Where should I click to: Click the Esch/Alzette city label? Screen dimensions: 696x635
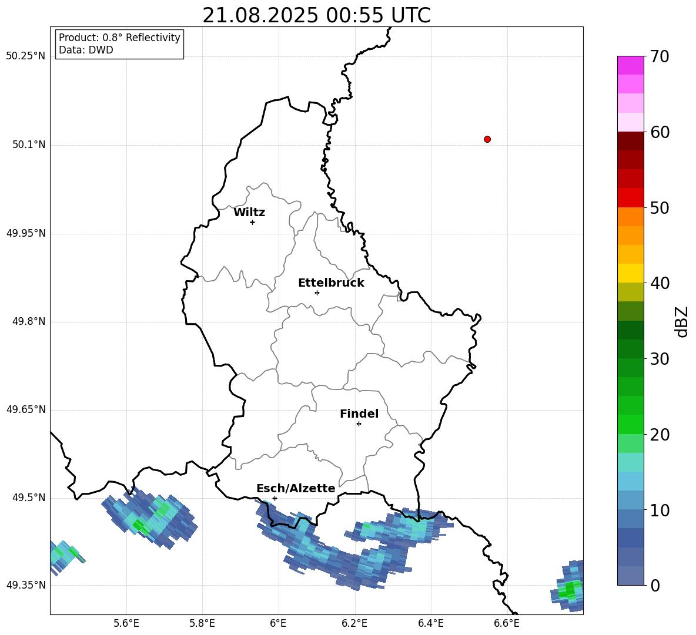coord(296,488)
